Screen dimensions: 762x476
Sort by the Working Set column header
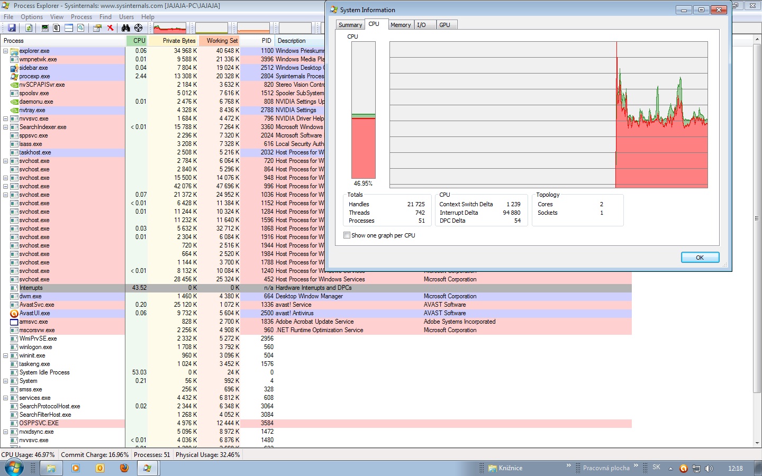(220, 41)
